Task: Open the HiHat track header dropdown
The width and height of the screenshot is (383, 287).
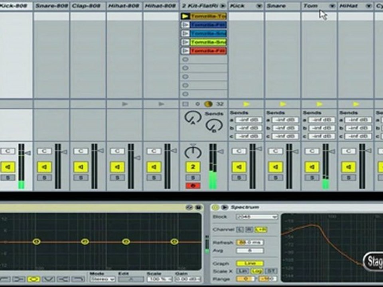Action: click(369, 6)
